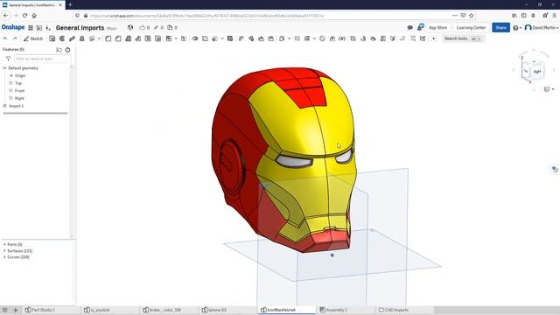The height and width of the screenshot is (315, 560).
Task: Open the David Martin account menu
Action: 542,27
